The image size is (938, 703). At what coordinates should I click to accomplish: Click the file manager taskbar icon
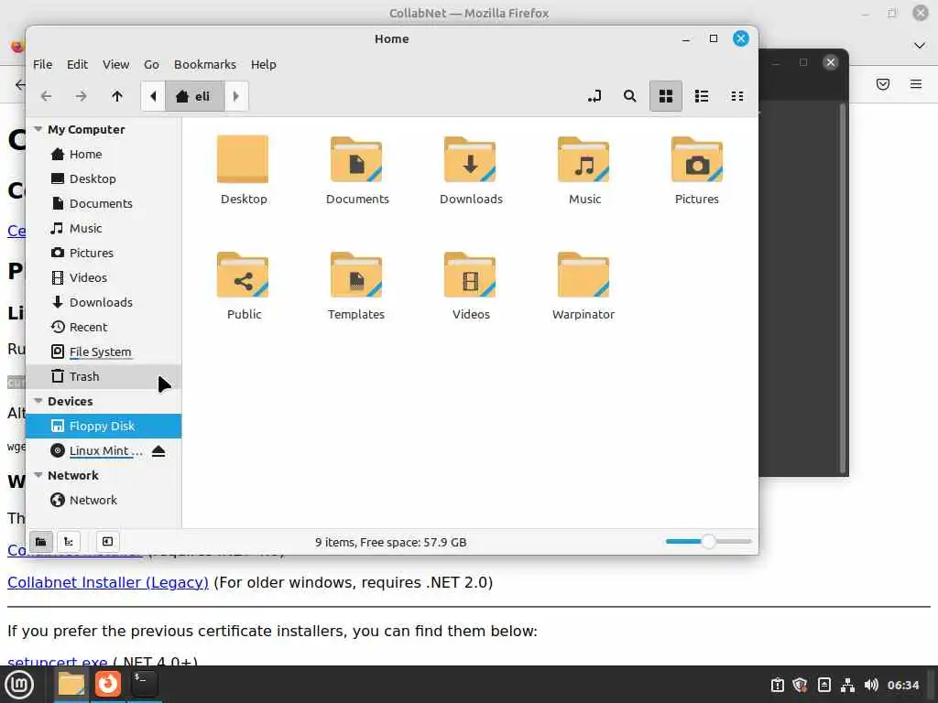71,685
